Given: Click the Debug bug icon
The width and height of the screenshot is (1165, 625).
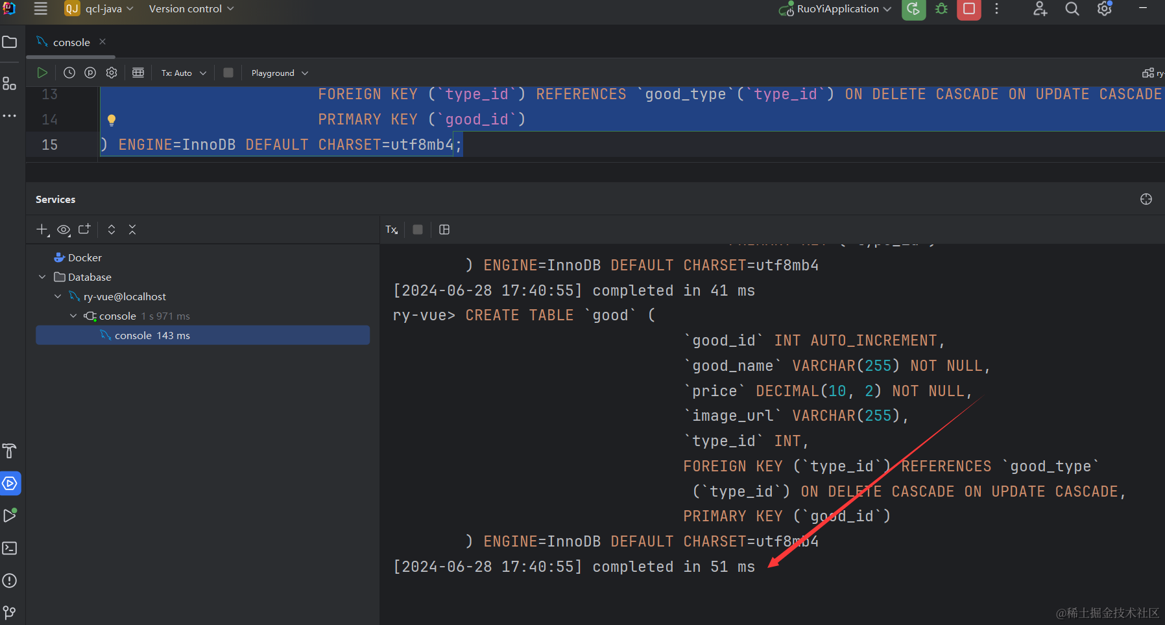Looking at the screenshot, I should pos(941,9).
